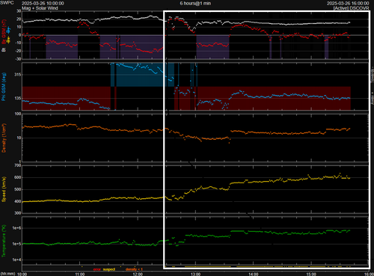Click the 14:00 tick on the time axis
Image resolution: width=374 pixels, height=276 pixels.
pos(254,274)
